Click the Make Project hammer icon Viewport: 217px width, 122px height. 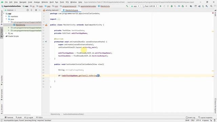coord(127,6)
